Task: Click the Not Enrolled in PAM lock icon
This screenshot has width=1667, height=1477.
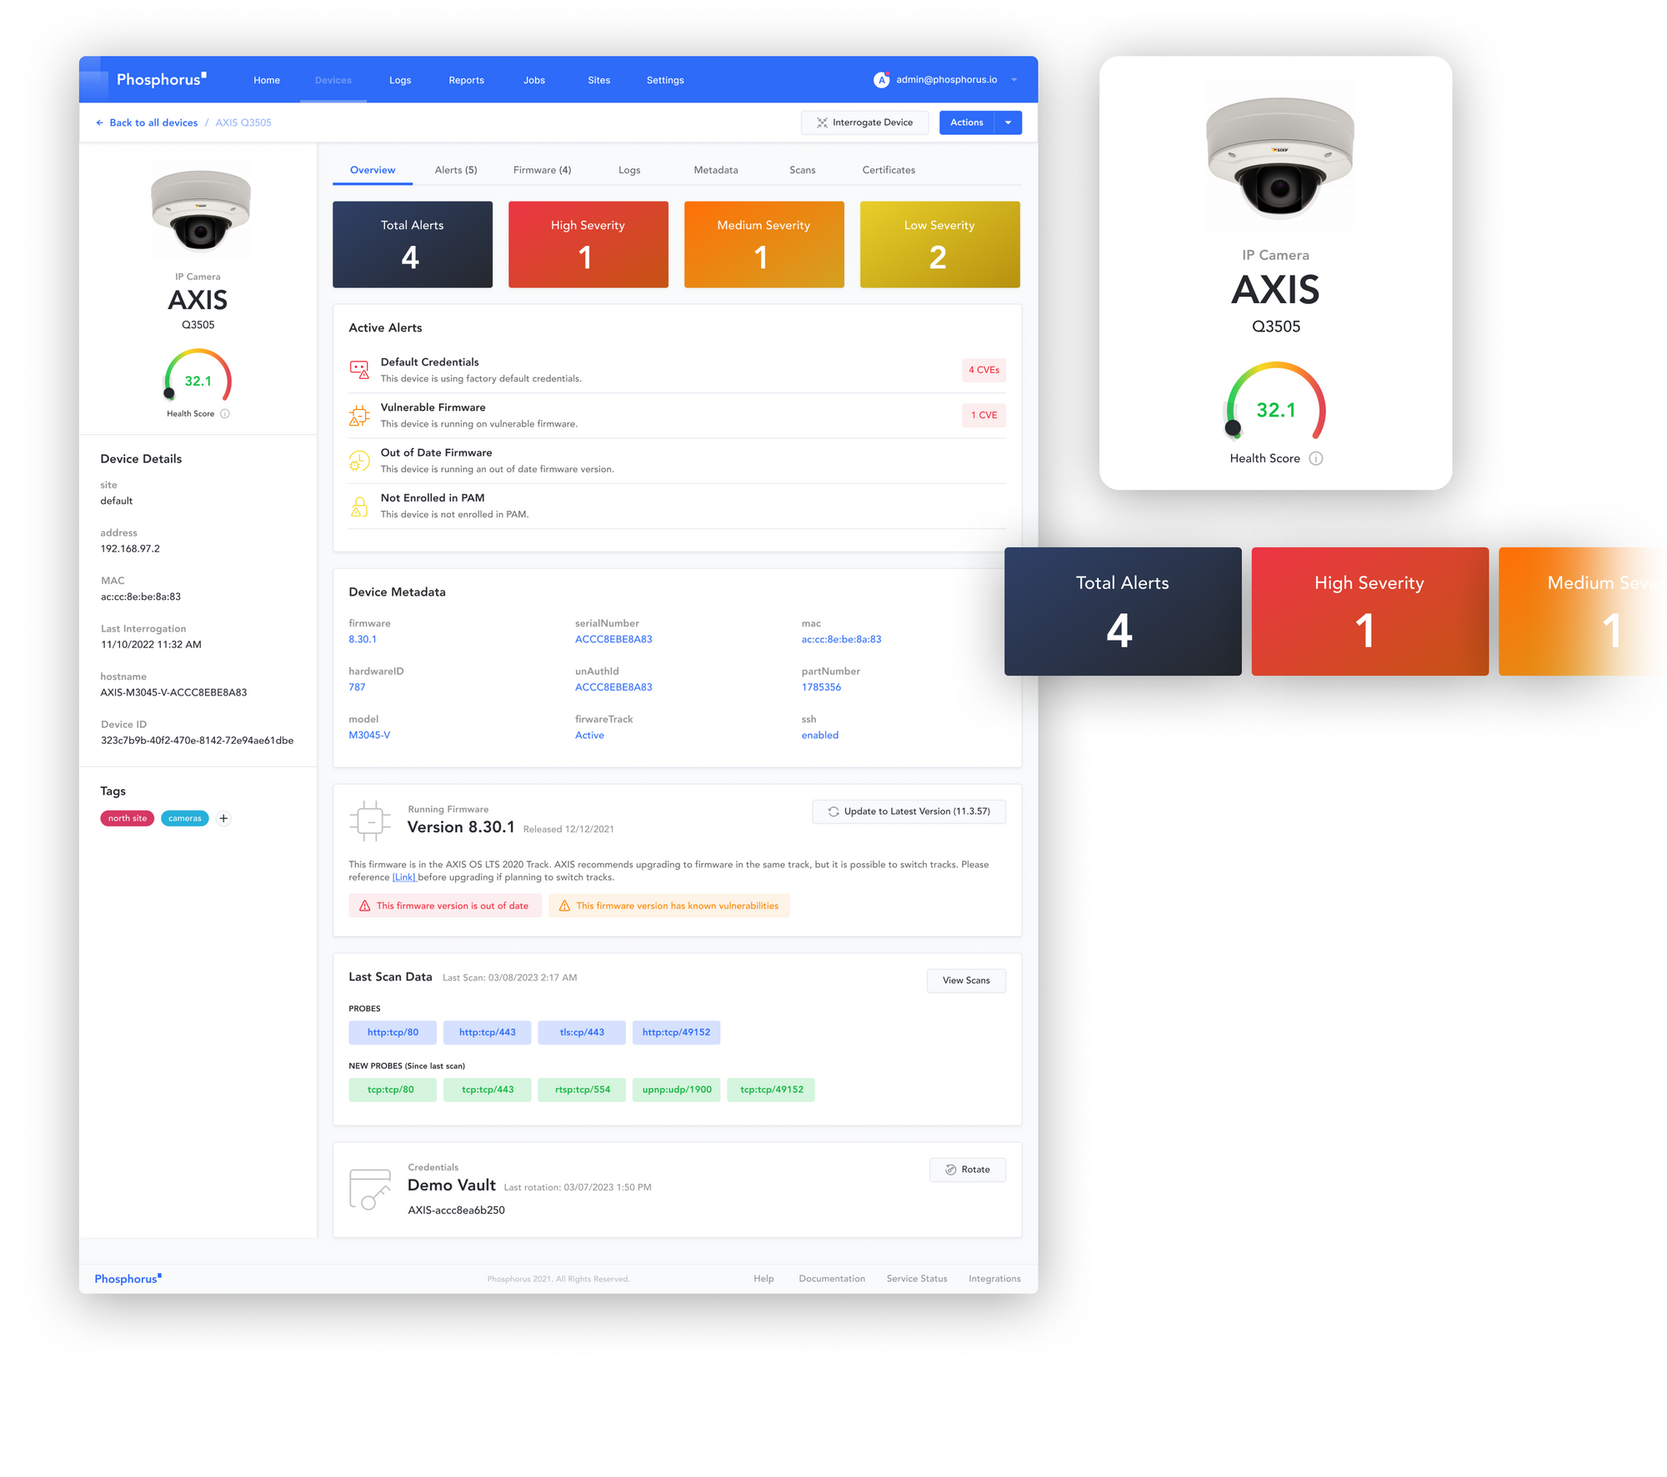Action: point(359,506)
